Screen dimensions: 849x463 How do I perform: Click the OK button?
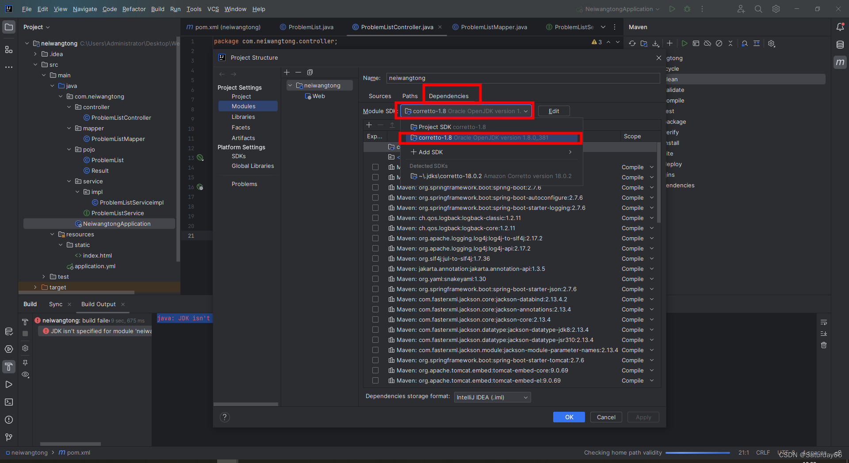pyautogui.click(x=569, y=417)
